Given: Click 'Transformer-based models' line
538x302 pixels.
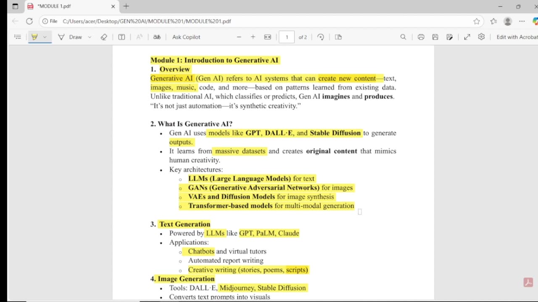Looking at the screenshot, I should tap(271, 206).
